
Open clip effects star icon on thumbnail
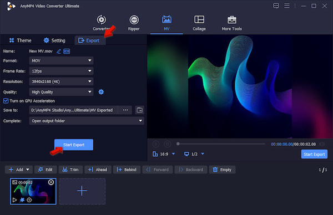[x=22, y=200]
